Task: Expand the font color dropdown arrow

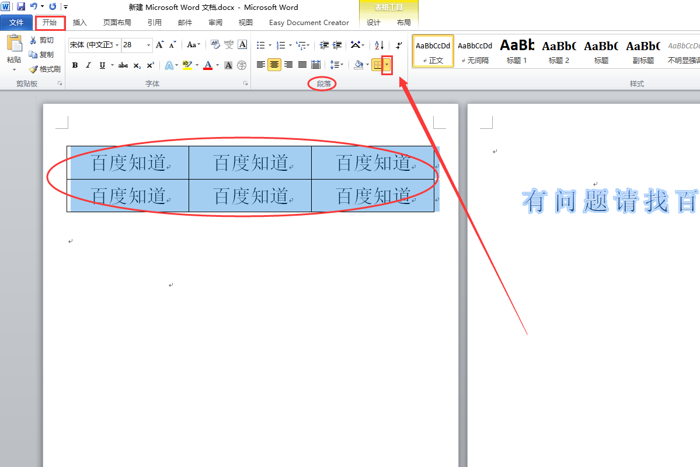Action: pos(217,65)
